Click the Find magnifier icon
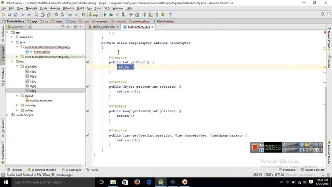 57,15
